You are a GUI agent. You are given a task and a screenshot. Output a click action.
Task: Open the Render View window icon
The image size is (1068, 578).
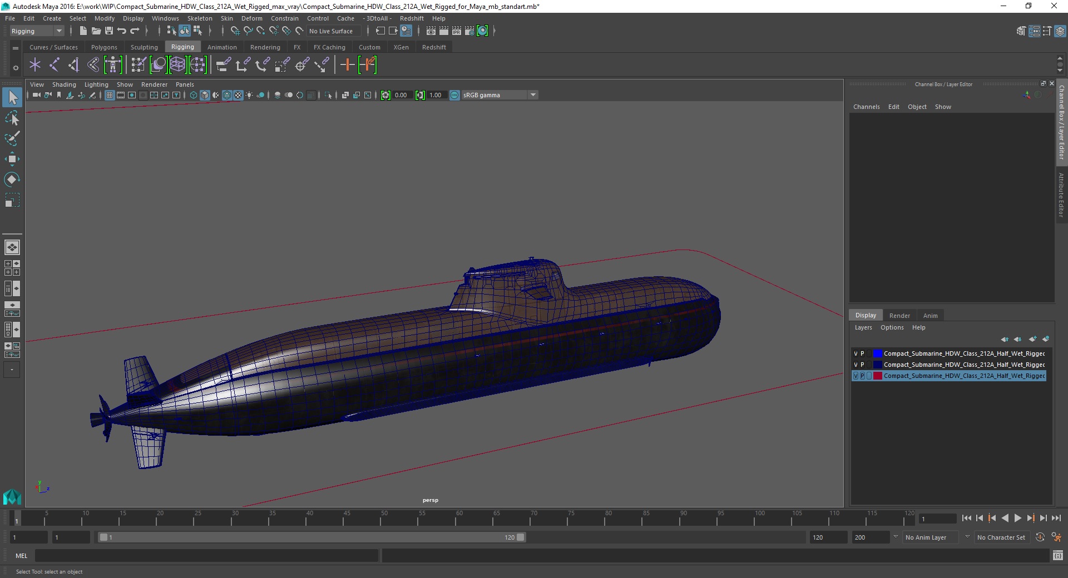431,31
